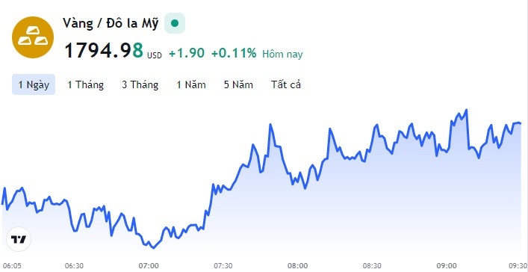This screenshot has width=528, height=272.
Task: Click the 07:00 time axis label
Action: [x=149, y=265]
